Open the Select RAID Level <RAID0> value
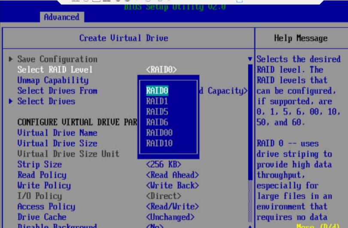Screen dimensions: 348x228 tap(161, 70)
